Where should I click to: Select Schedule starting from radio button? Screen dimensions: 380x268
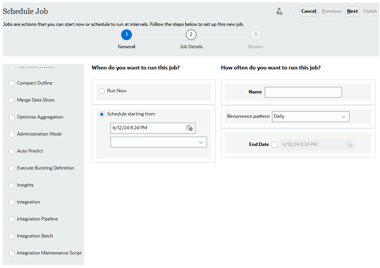pos(102,114)
